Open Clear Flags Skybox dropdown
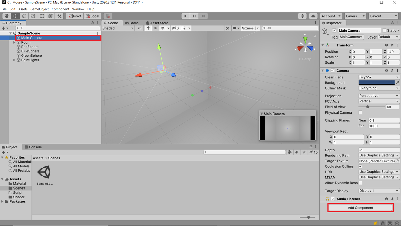Screen dimensions: 401x226 (379, 77)
